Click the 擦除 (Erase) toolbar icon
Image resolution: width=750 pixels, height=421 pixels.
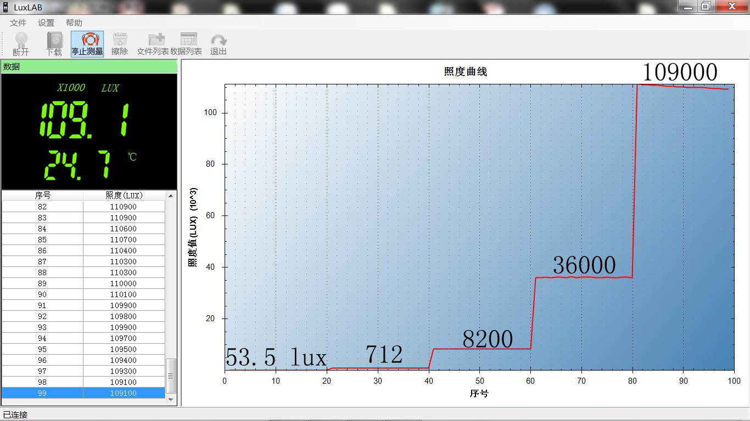(x=120, y=43)
